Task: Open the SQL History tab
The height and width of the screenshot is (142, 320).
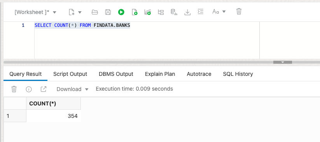Action: (x=238, y=74)
